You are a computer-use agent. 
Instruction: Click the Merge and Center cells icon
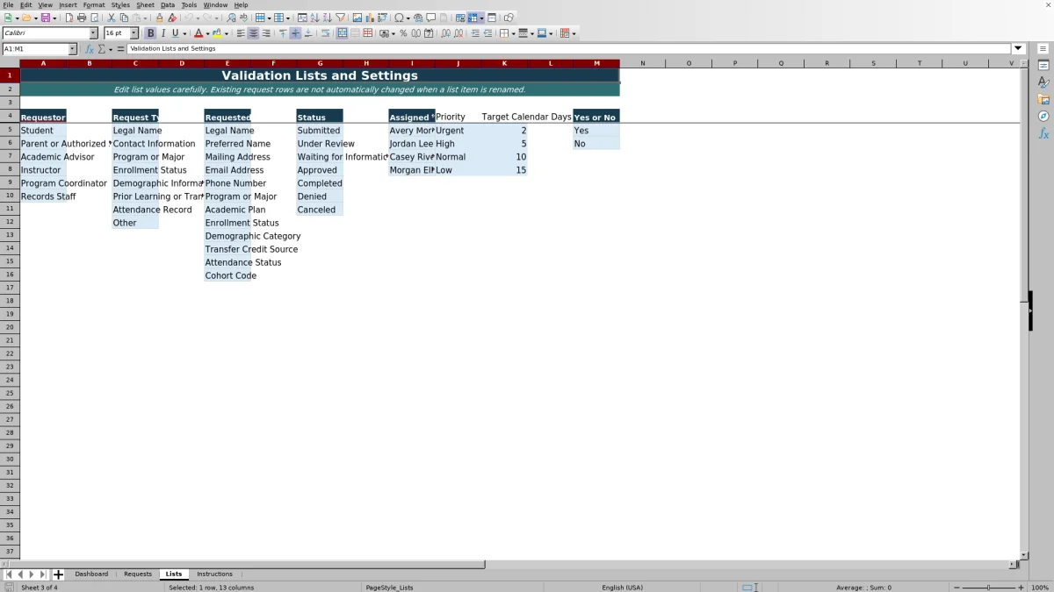tap(342, 33)
